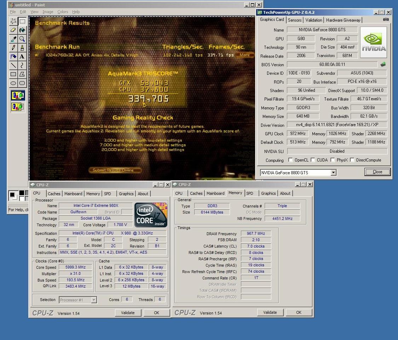398x340 pixels.
Task: Click the foreground/background color indicator in Paint
Action: pos(13,195)
